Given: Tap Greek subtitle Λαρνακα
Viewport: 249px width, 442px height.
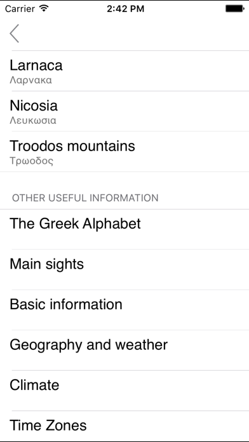Looking at the screenshot, I should (x=30, y=81).
